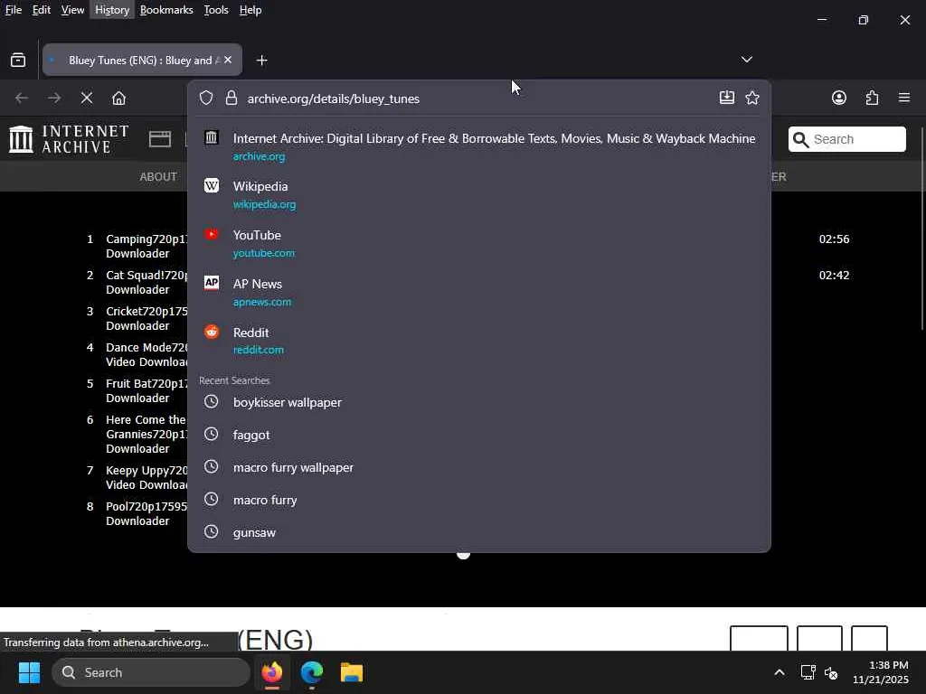
Task: Select recent search gunsaw
Action: (479, 532)
